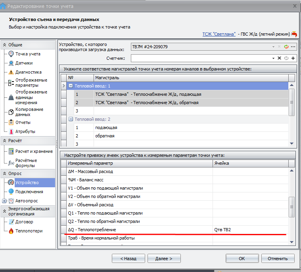Select Подключения in Опрос section
This screenshot has width=301, height=272.
click(x=29, y=192)
